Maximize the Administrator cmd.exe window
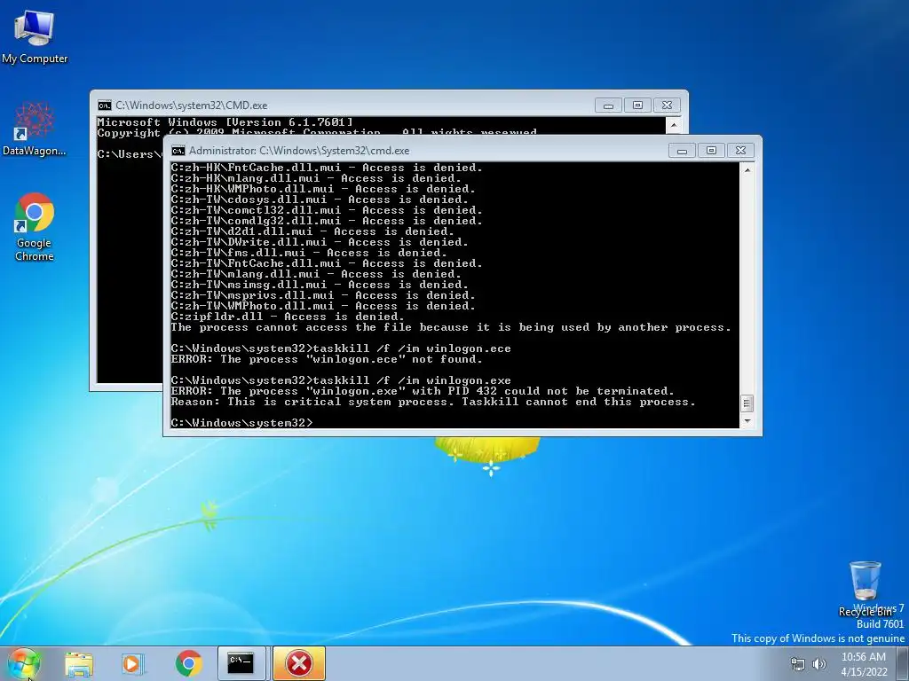The width and height of the screenshot is (909, 681). [x=711, y=151]
